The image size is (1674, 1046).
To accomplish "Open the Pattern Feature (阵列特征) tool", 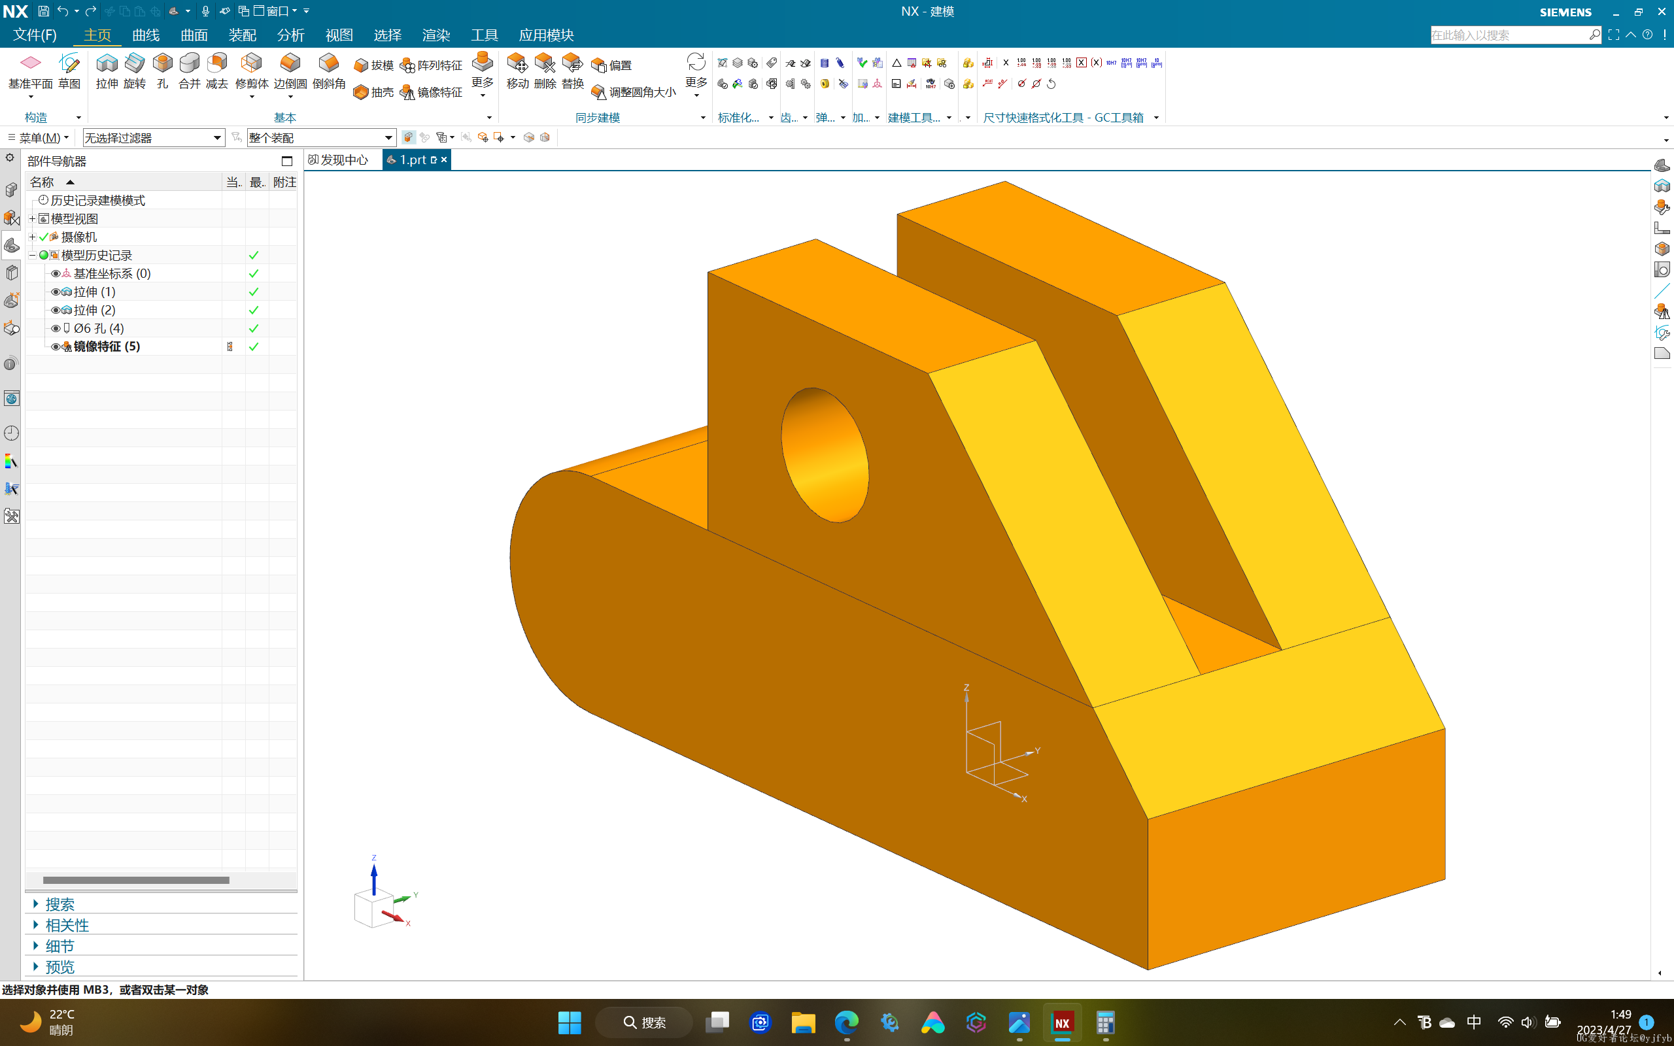I will click(431, 65).
